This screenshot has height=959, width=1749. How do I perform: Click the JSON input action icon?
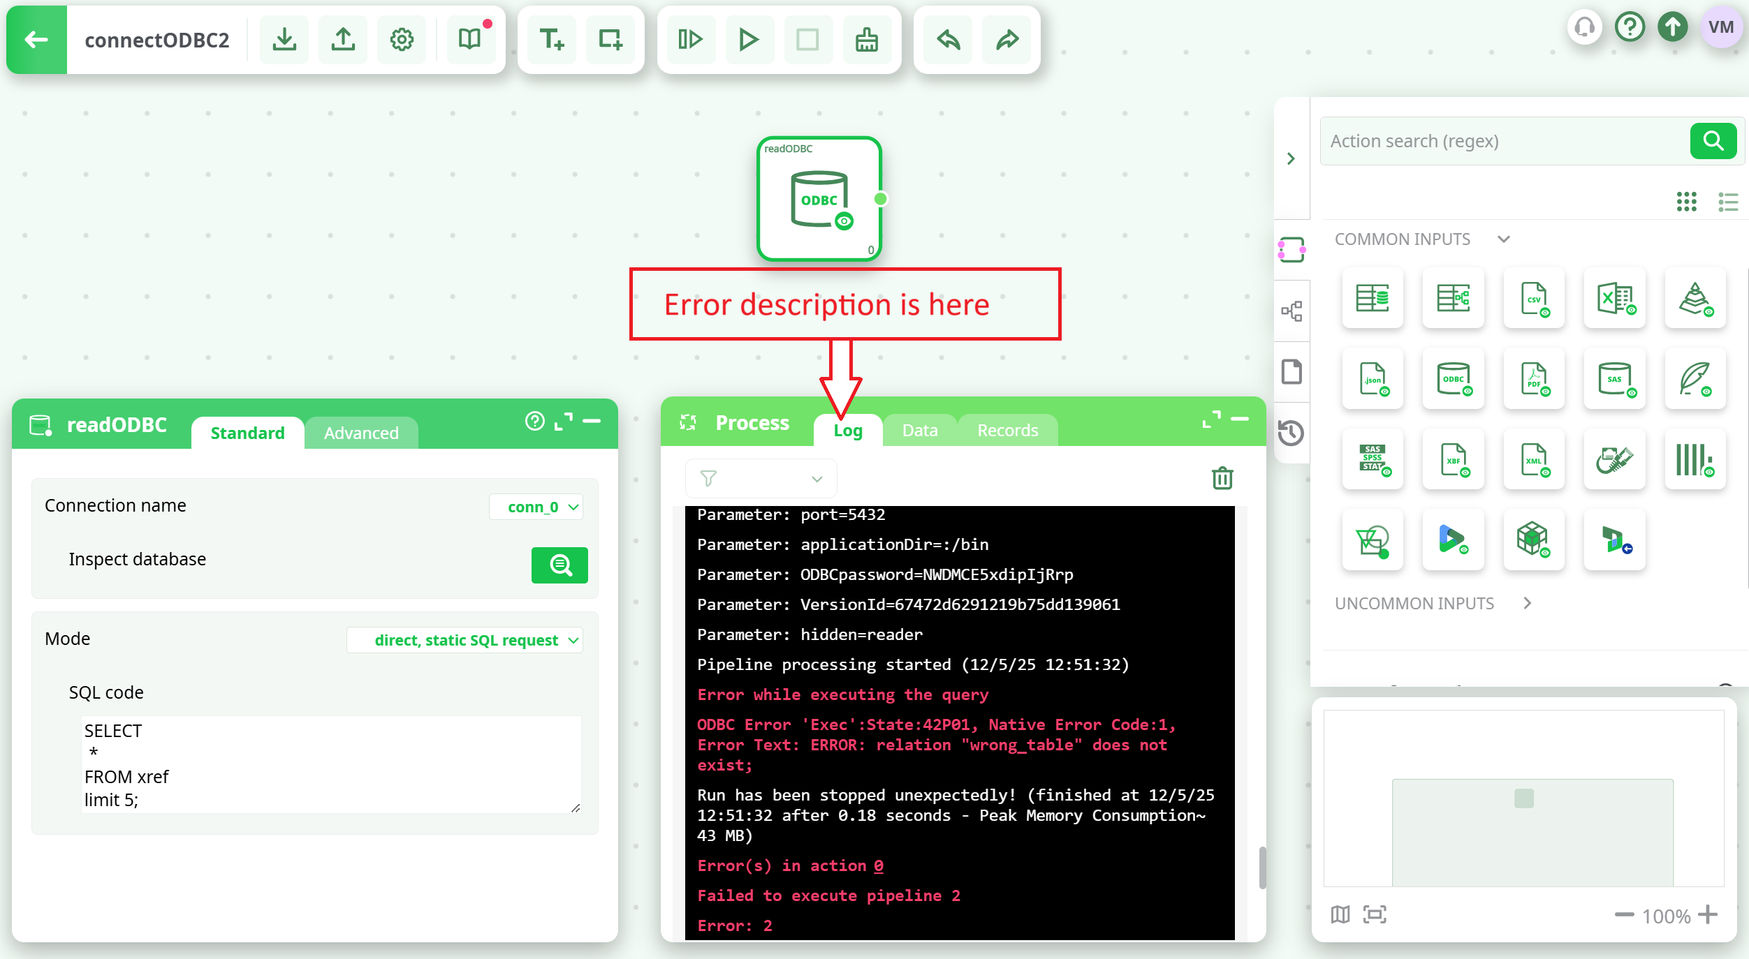1373,379
